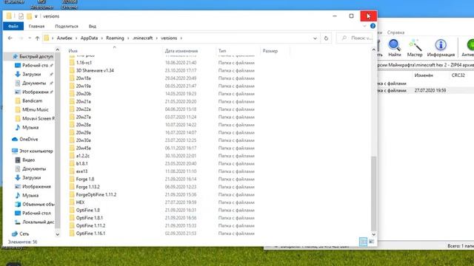Select the 20w22a folder
474x266 pixels.
tap(83, 109)
